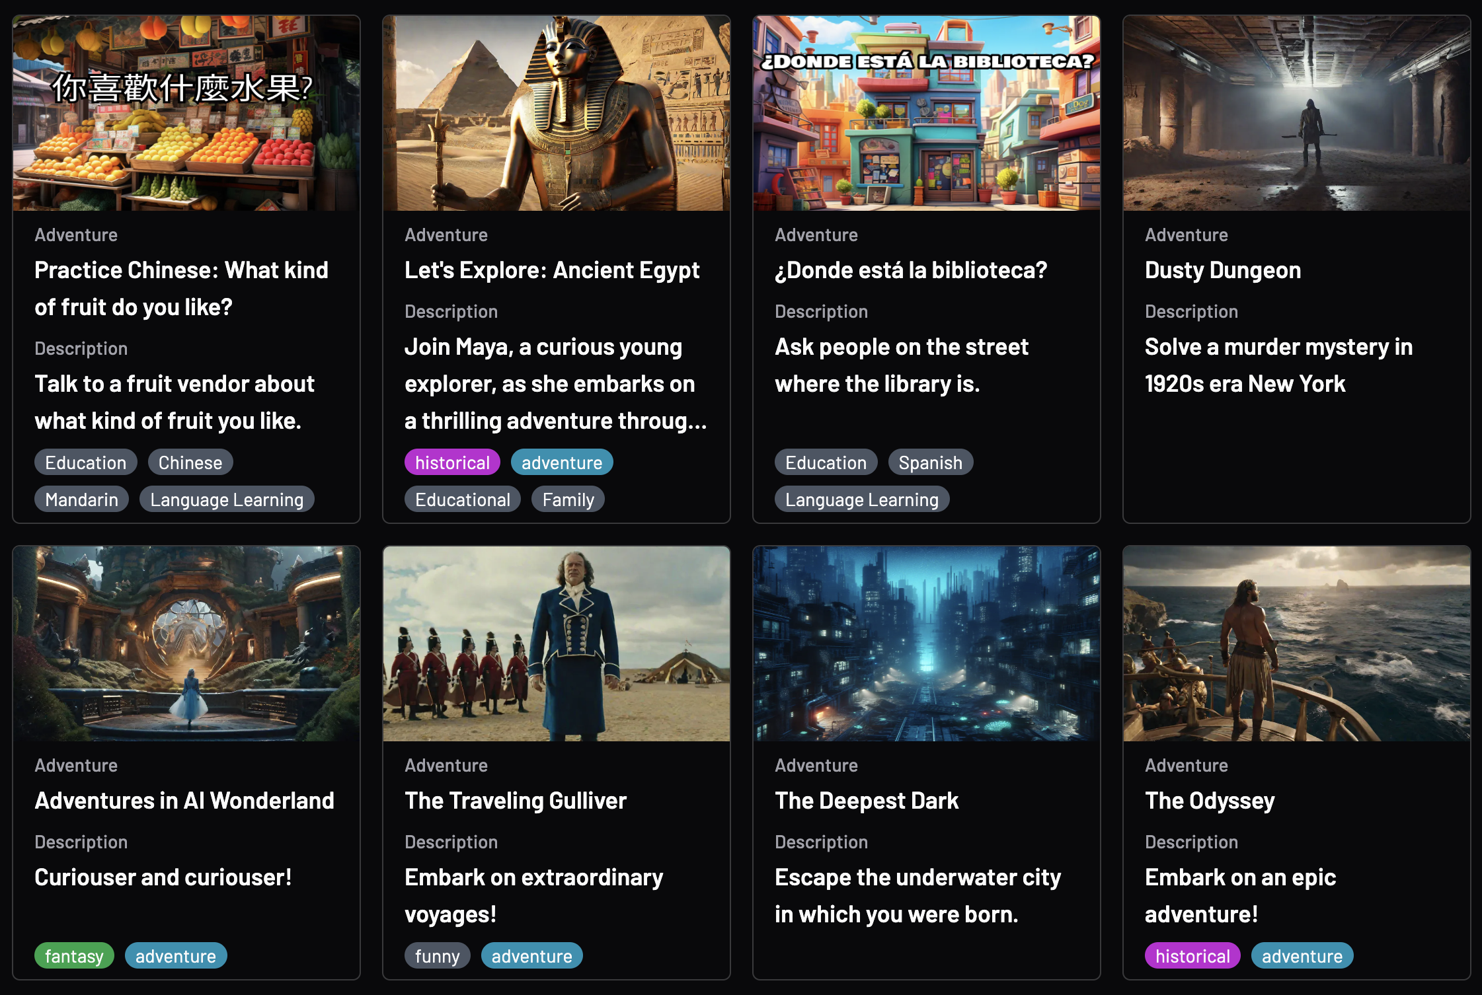The image size is (1482, 995).
Task: Select adventure tag on The Odyssey card
Action: tap(1302, 956)
